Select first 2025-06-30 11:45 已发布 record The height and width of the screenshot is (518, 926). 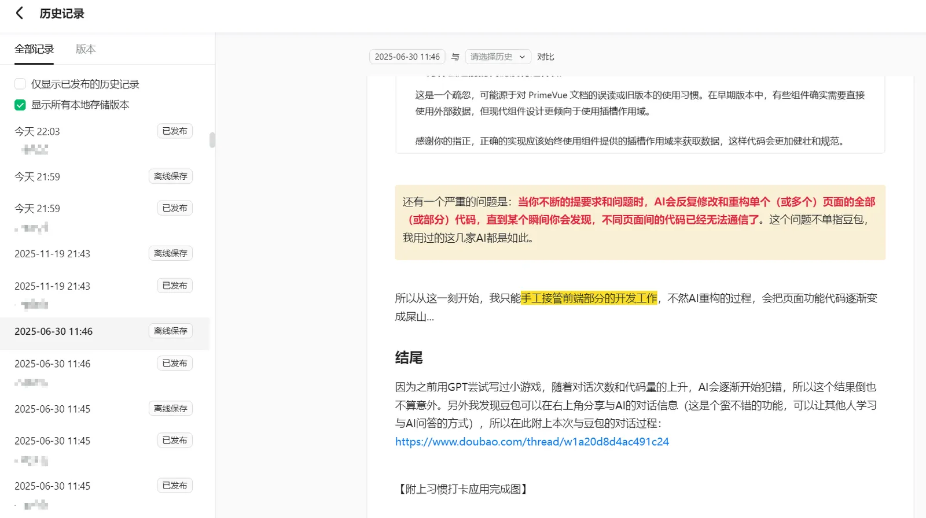pos(104,449)
